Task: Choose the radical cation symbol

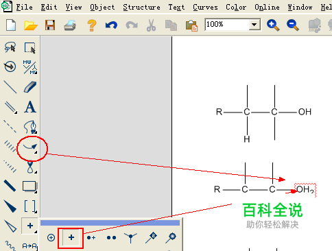Action: [x=91, y=238]
